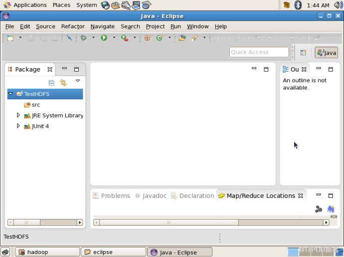Open the Run menu
The width and height of the screenshot is (344, 257).
[175, 26]
